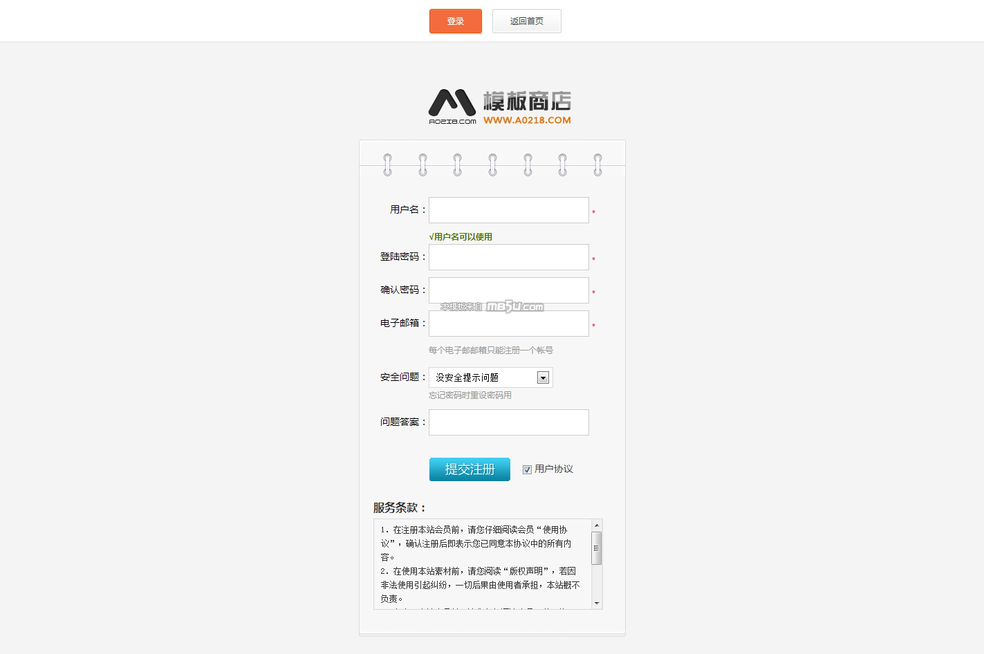Viewport: 984px width, 654px height.
Task: Click the 安全问题 dropdown arrow
Action: point(543,377)
